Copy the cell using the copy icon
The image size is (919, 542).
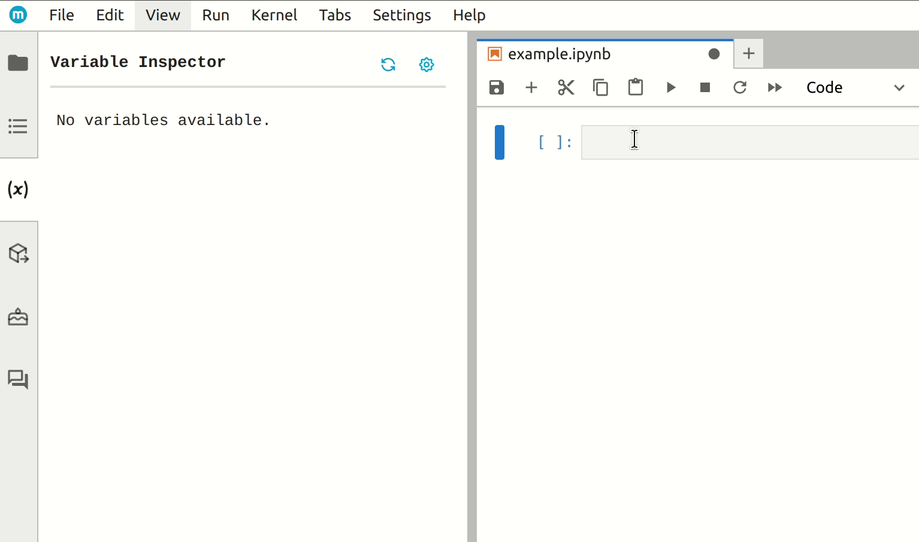pyautogui.click(x=601, y=87)
